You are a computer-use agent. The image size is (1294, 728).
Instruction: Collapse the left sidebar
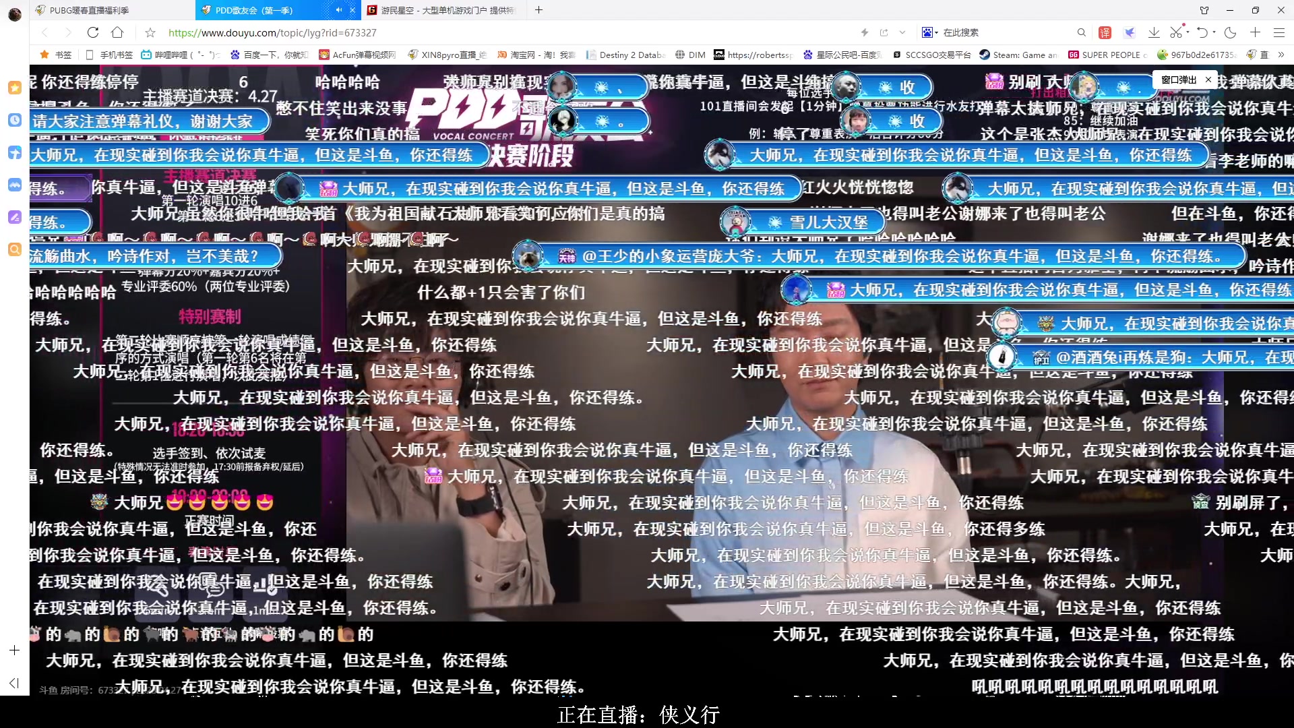(14, 683)
